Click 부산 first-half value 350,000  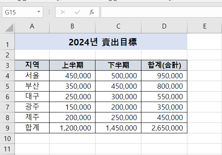tap(73, 86)
